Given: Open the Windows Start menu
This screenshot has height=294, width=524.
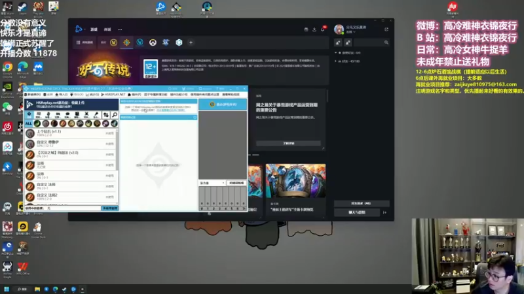Looking at the screenshot, I should click(7, 289).
